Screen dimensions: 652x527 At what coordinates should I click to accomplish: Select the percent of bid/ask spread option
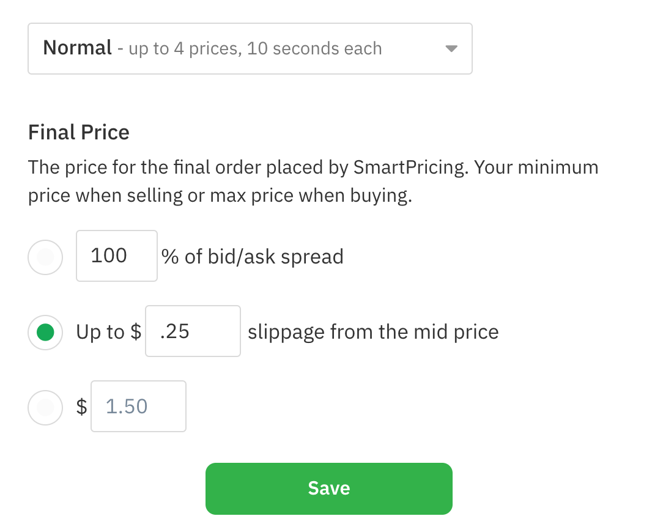click(45, 257)
